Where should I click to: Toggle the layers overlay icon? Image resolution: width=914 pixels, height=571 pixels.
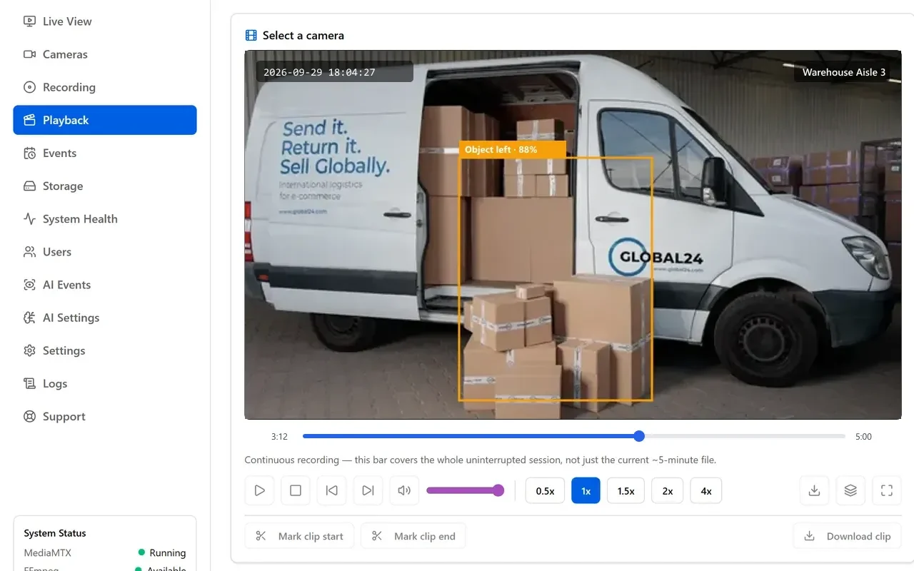point(850,490)
